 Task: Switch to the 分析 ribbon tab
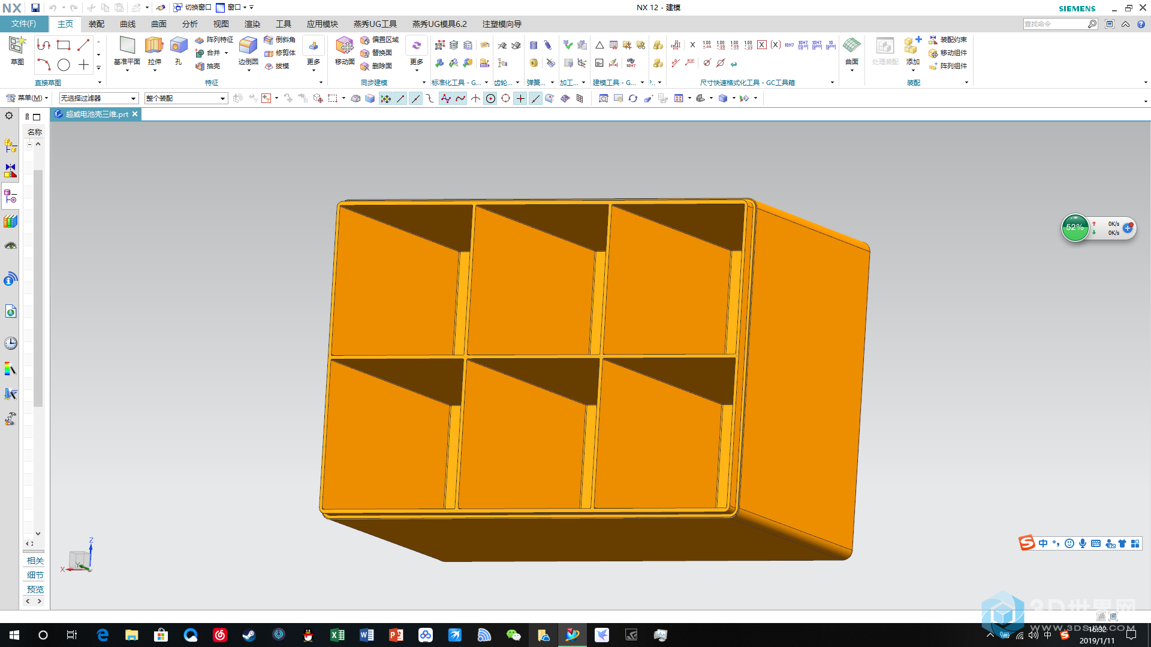[190, 24]
